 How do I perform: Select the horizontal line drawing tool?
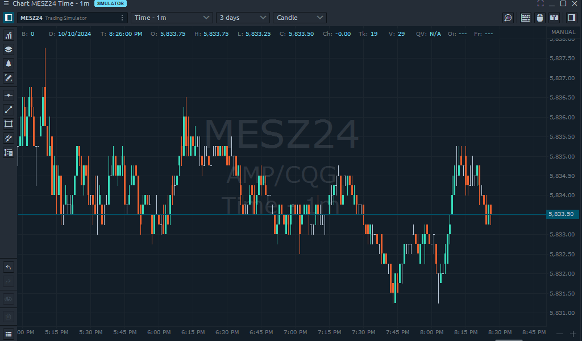point(9,95)
